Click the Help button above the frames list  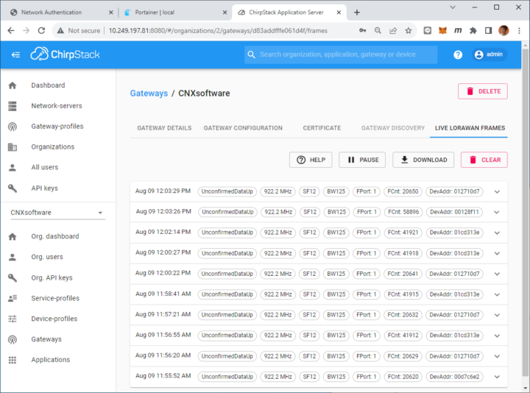[x=311, y=160]
